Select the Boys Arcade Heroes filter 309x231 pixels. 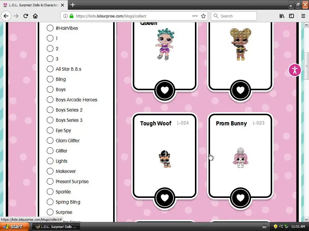coord(50,99)
